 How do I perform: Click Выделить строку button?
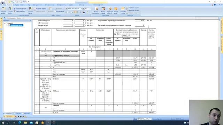pos(40,9)
